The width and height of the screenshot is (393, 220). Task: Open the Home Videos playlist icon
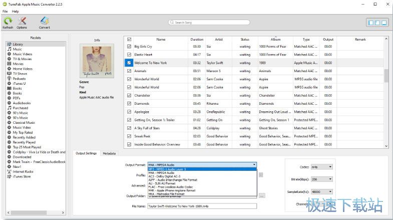(x=10, y=69)
